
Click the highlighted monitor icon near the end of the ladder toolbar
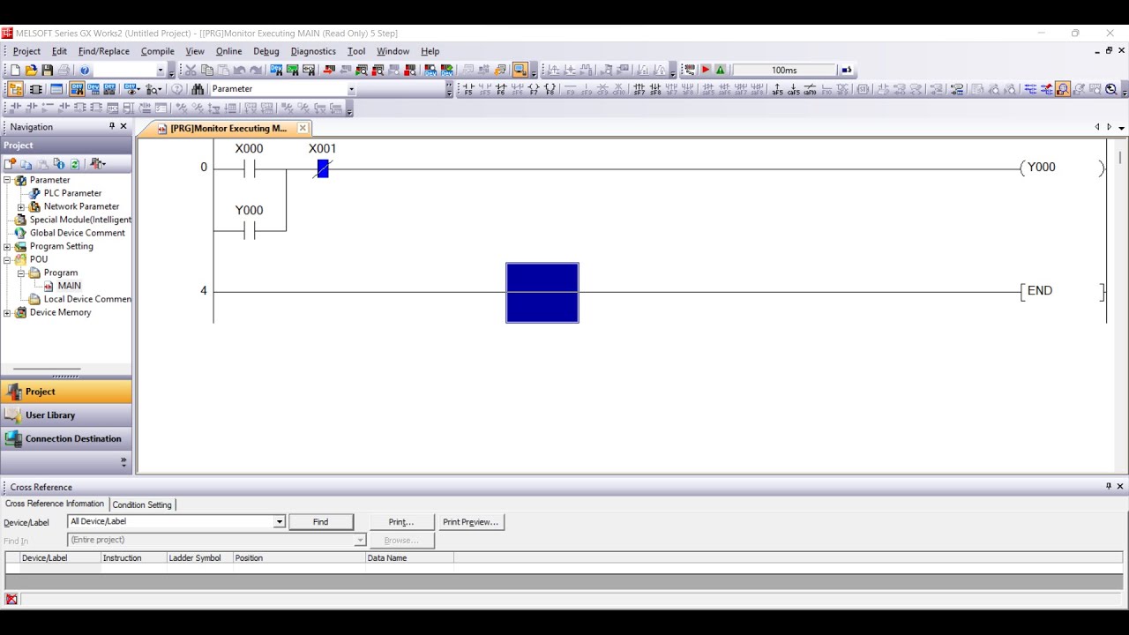[x=1062, y=89]
